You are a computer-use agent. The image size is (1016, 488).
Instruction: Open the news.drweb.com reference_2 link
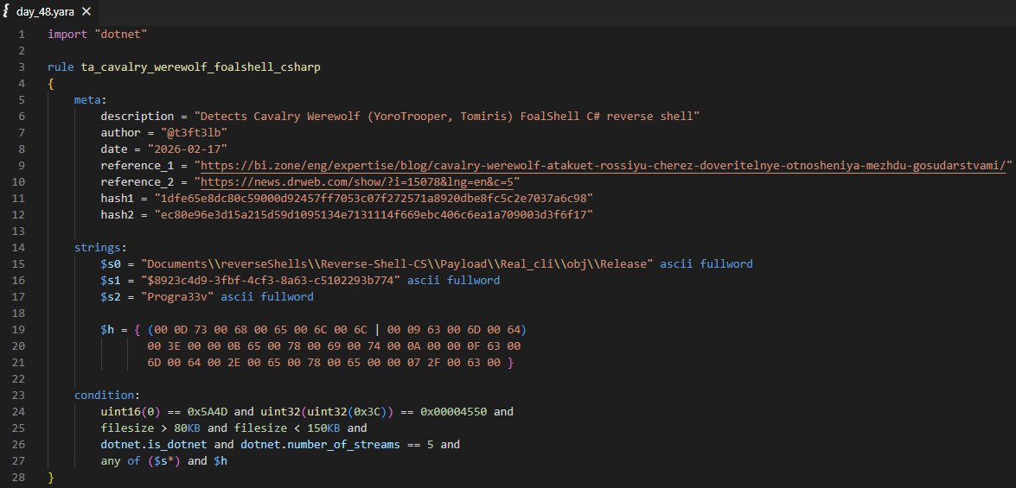(x=356, y=182)
